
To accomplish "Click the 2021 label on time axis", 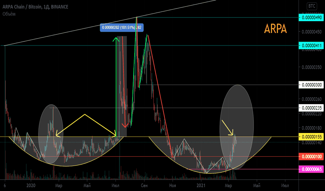I will [x=201, y=185].
